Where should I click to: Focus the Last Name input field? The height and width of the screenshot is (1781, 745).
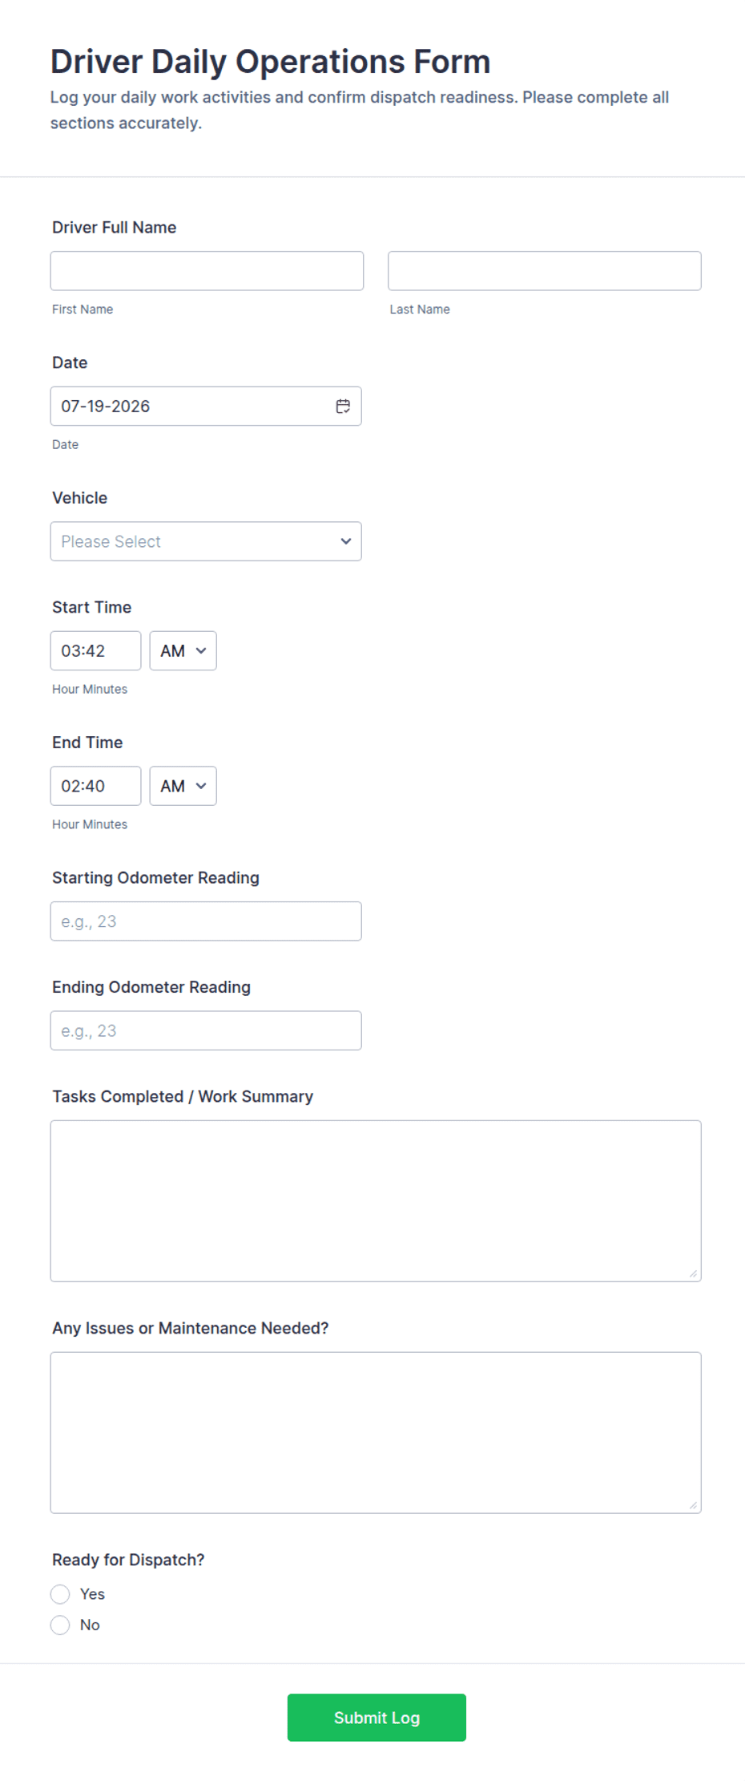tap(545, 271)
